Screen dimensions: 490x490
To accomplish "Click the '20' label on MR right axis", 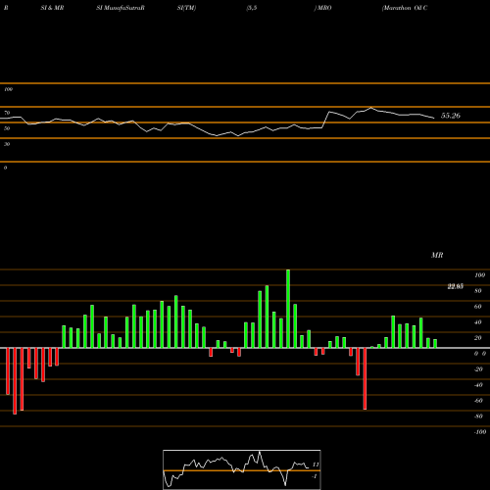I will coord(478,338).
